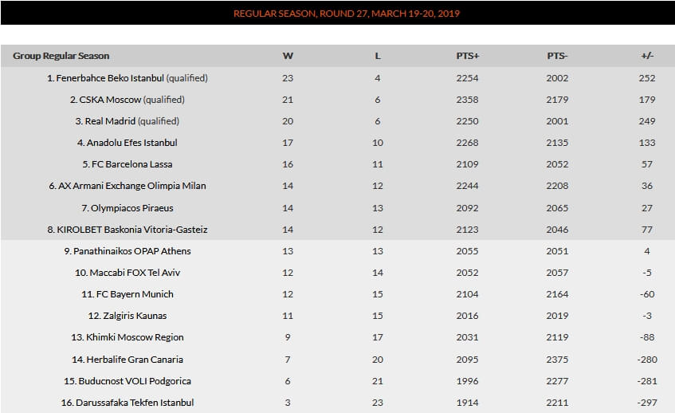Click CSKA Moscow's 21 wins value
Viewport: 675px width, 413px height.
(288, 100)
